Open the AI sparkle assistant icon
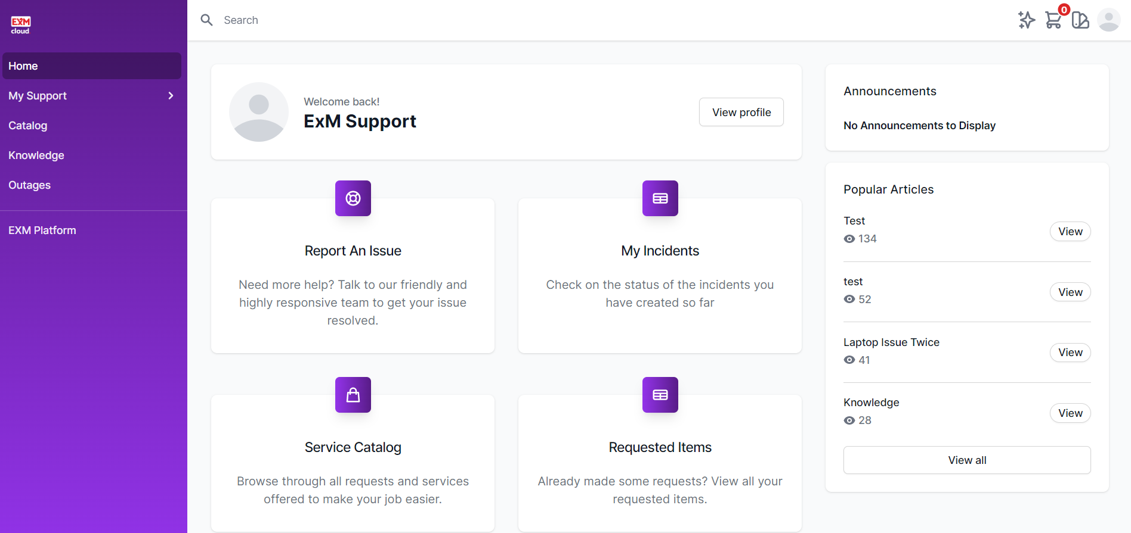Screen dimensions: 1131x533 pos(1026,20)
